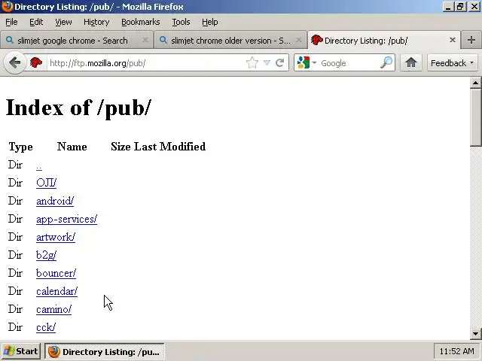Go to the Home page icon
Image resolution: width=482 pixels, height=361 pixels.
[x=411, y=62]
